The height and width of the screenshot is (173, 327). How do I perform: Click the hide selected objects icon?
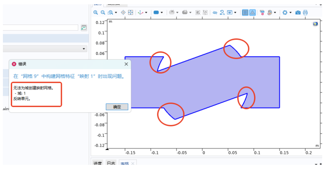coord(215,12)
